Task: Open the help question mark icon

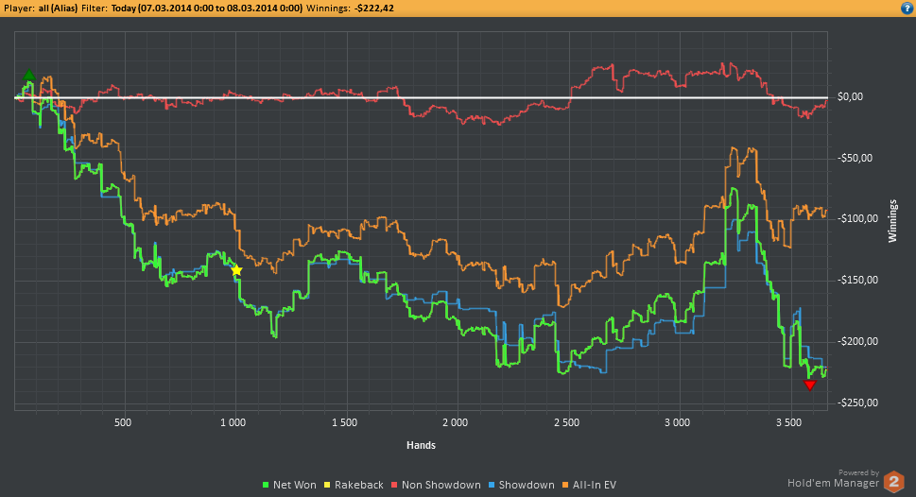Action: [907, 8]
